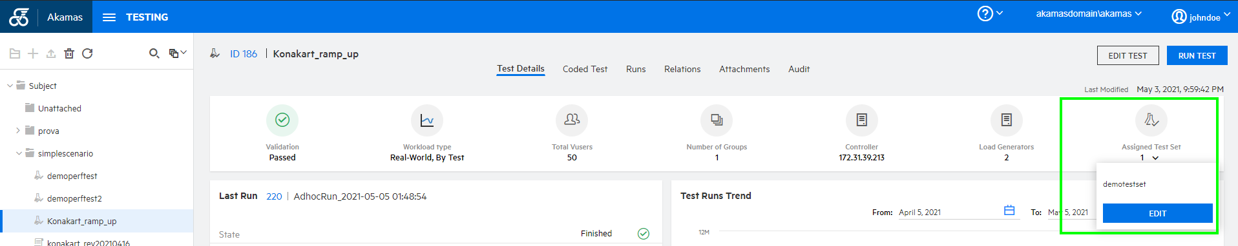Open the From date calendar picker
The width and height of the screenshot is (1238, 246).
pos(1009,211)
